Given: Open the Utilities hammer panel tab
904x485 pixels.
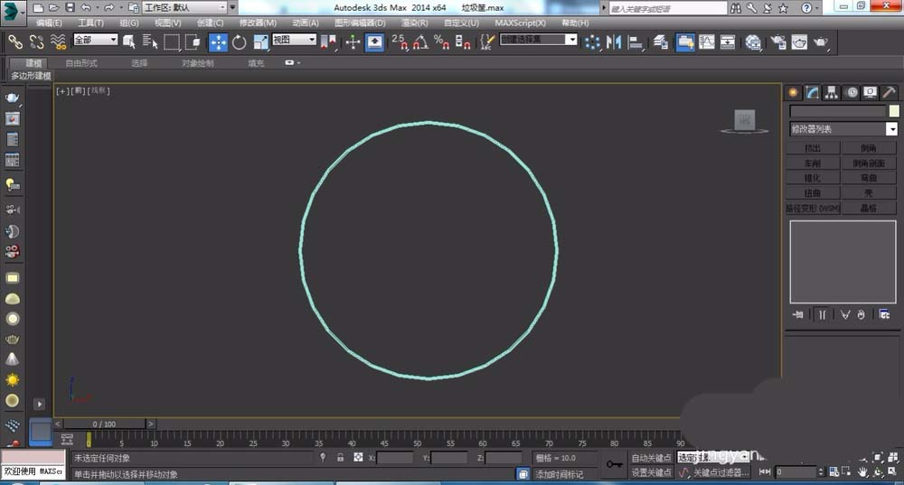Looking at the screenshot, I should pyautogui.click(x=890, y=92).
